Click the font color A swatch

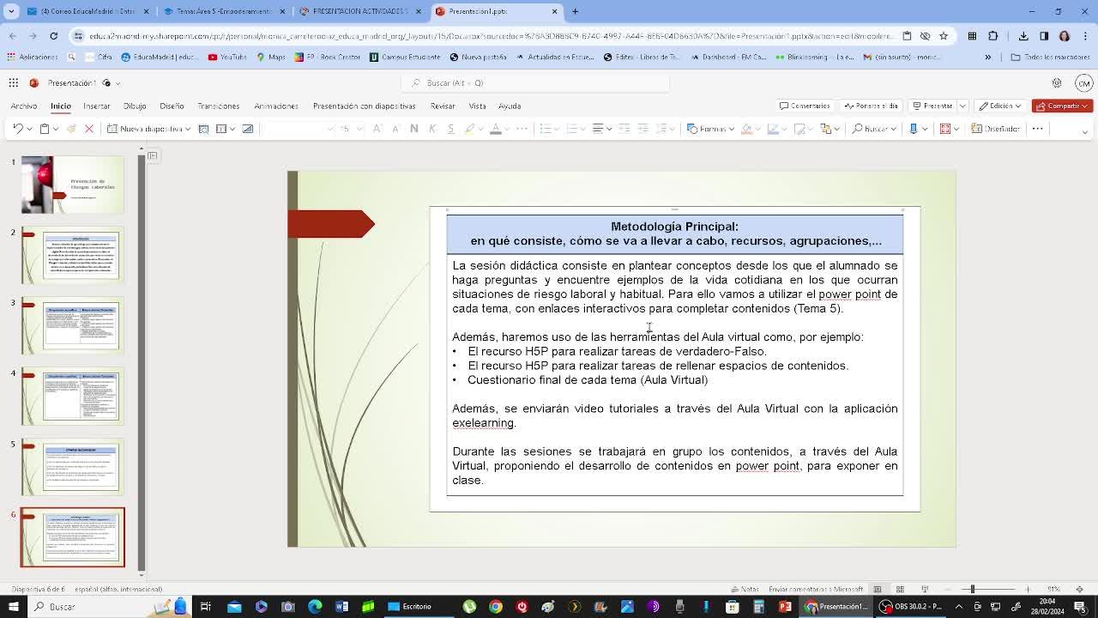tap(496, 129)
